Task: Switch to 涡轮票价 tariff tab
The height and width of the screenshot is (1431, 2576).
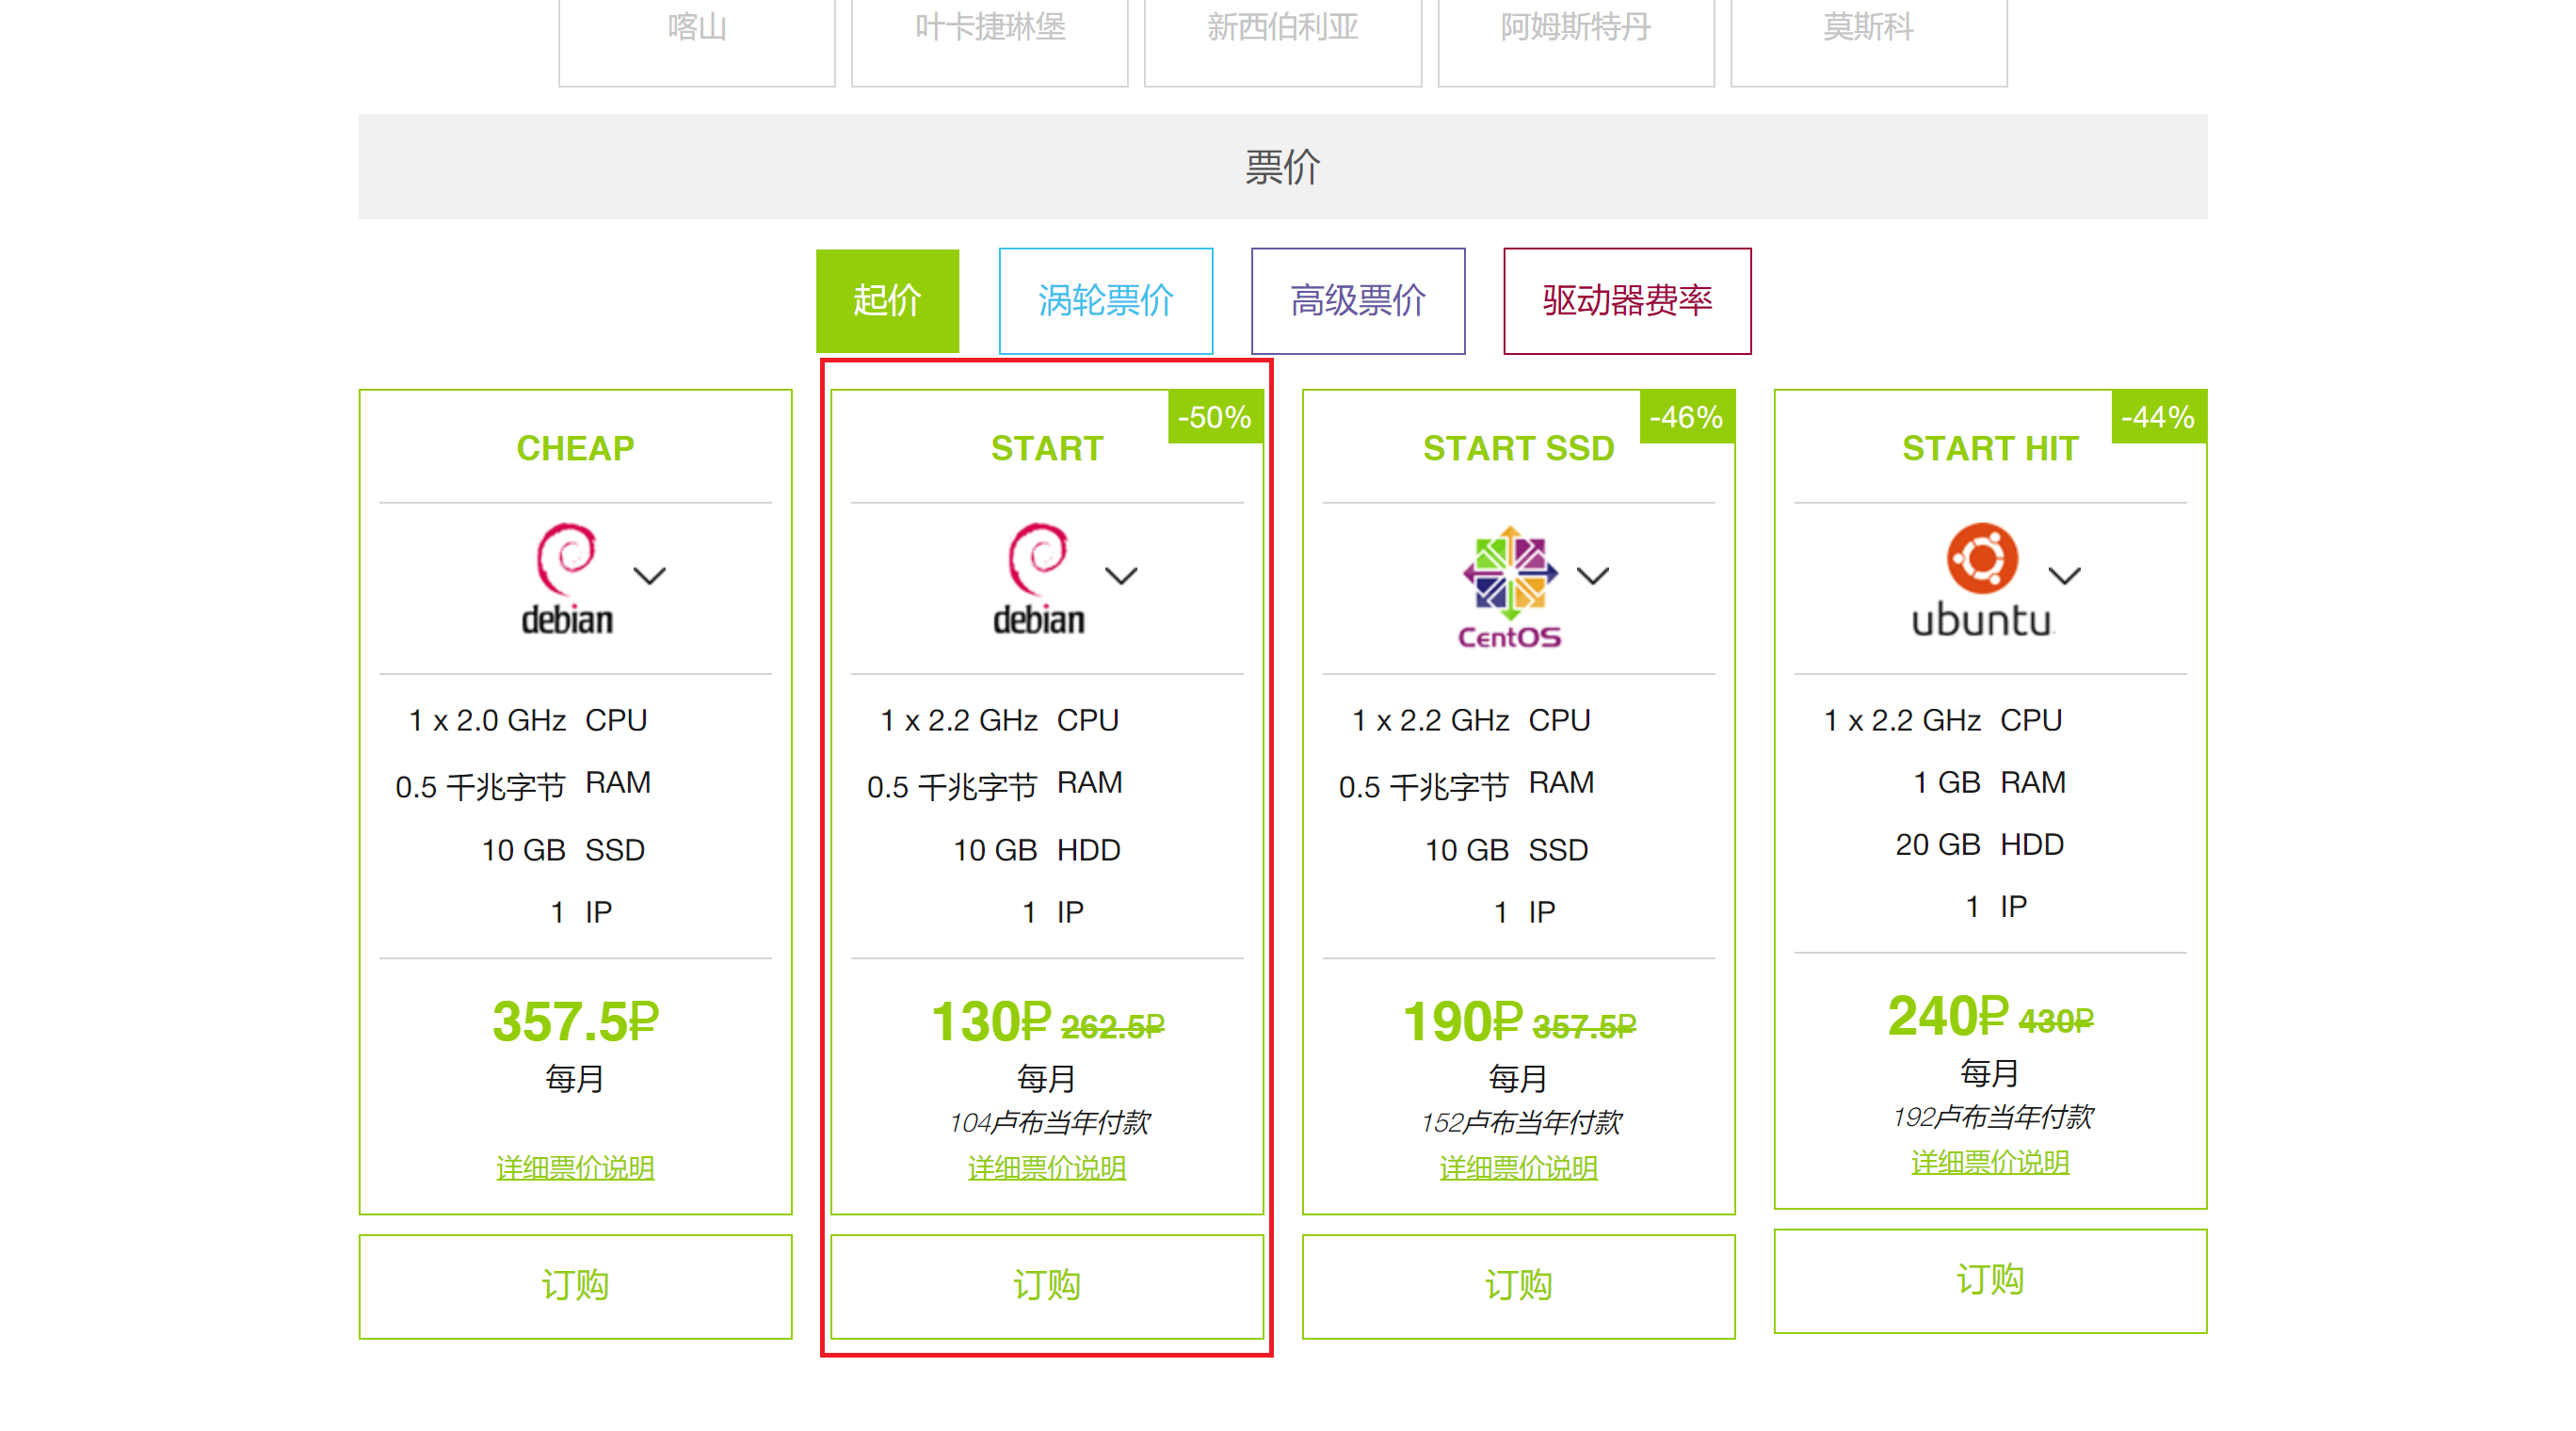Action: [1106, 301]
